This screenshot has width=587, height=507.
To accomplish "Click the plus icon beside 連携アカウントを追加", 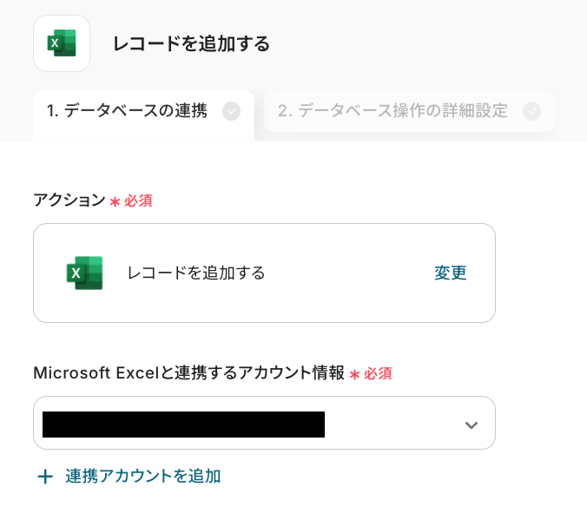I will tap(44, 477).
